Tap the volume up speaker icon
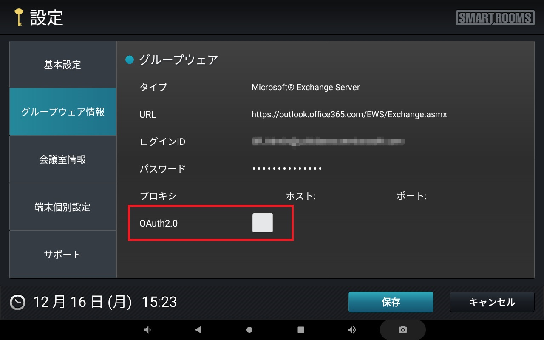This screenshot has height=340, width=544. point(352,330)
